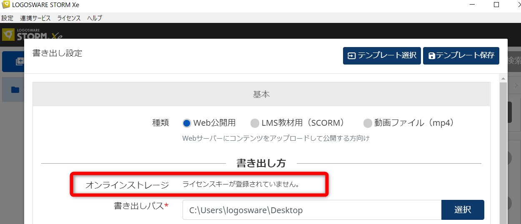Click the add-new icon on blue button

(19, 62)
